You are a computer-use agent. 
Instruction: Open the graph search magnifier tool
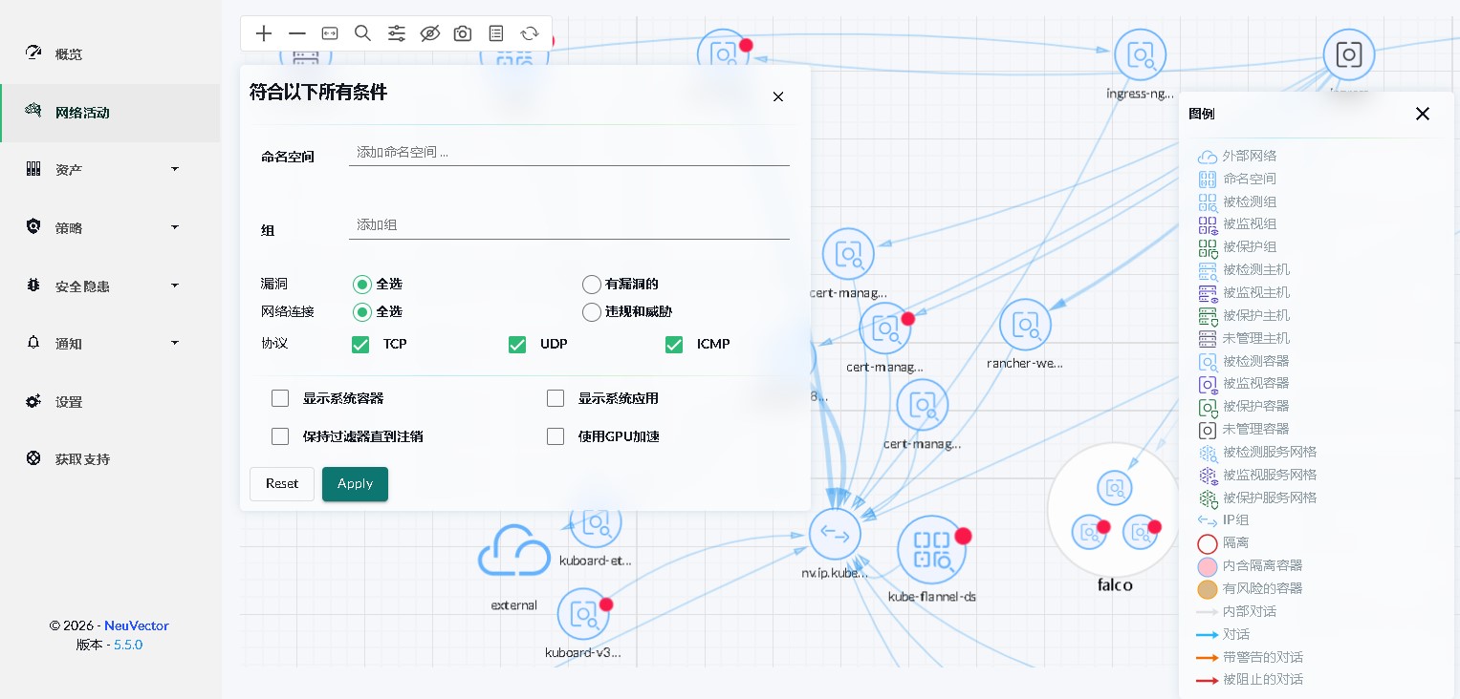362,33
